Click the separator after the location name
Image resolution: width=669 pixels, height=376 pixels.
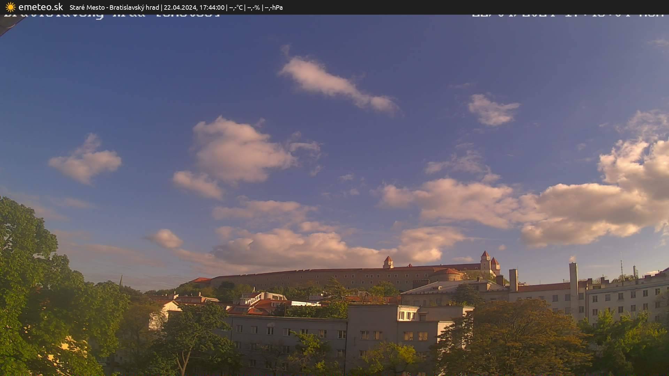(x=162, y=7)
